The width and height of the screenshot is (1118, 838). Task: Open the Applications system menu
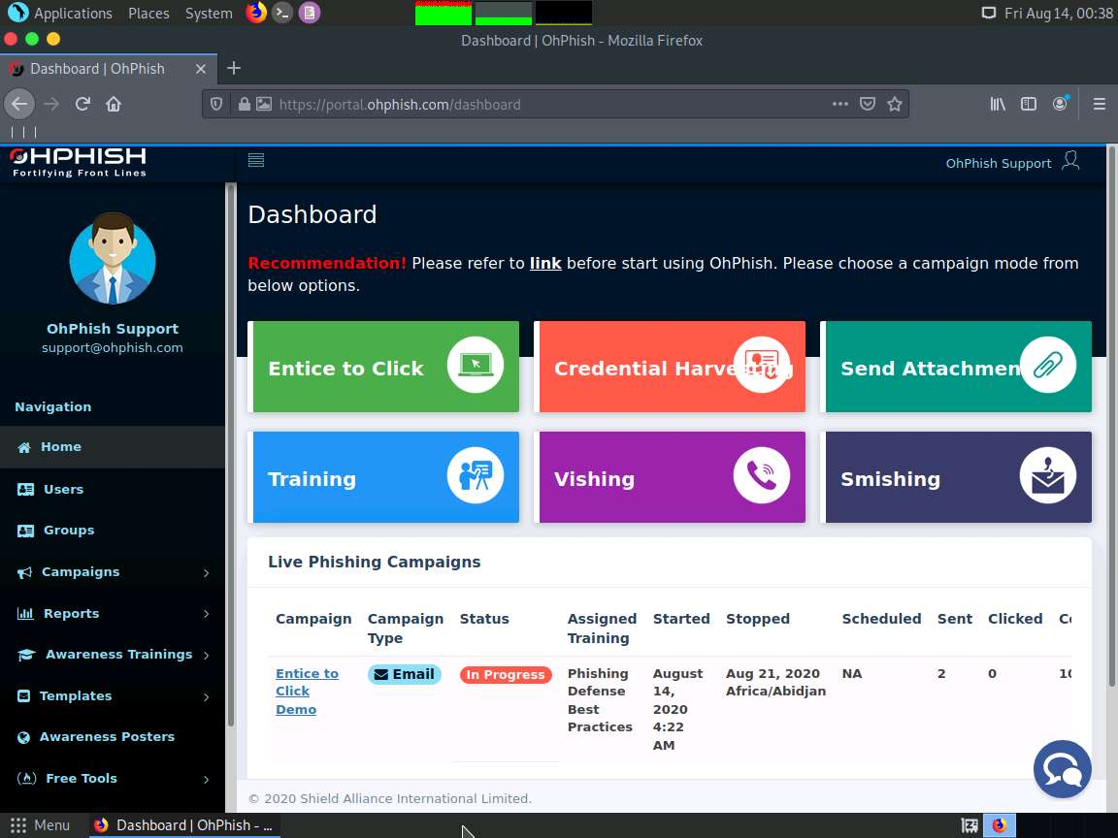click(73, 13)
